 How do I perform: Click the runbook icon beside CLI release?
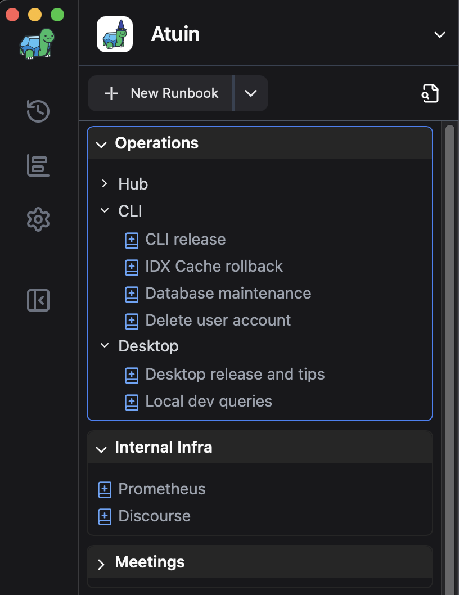(x=131, y=240)
